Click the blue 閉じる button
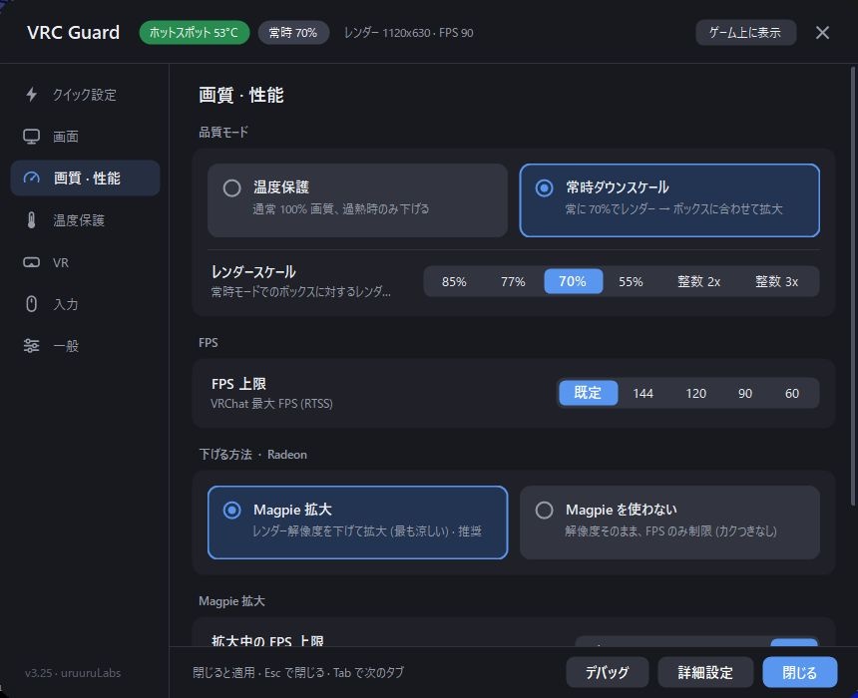 point(799,672)
